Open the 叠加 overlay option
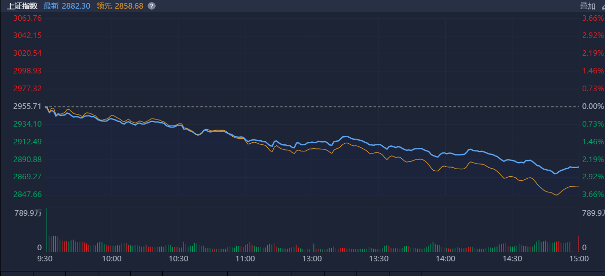605x276 pixels. (x=588, y=6)
